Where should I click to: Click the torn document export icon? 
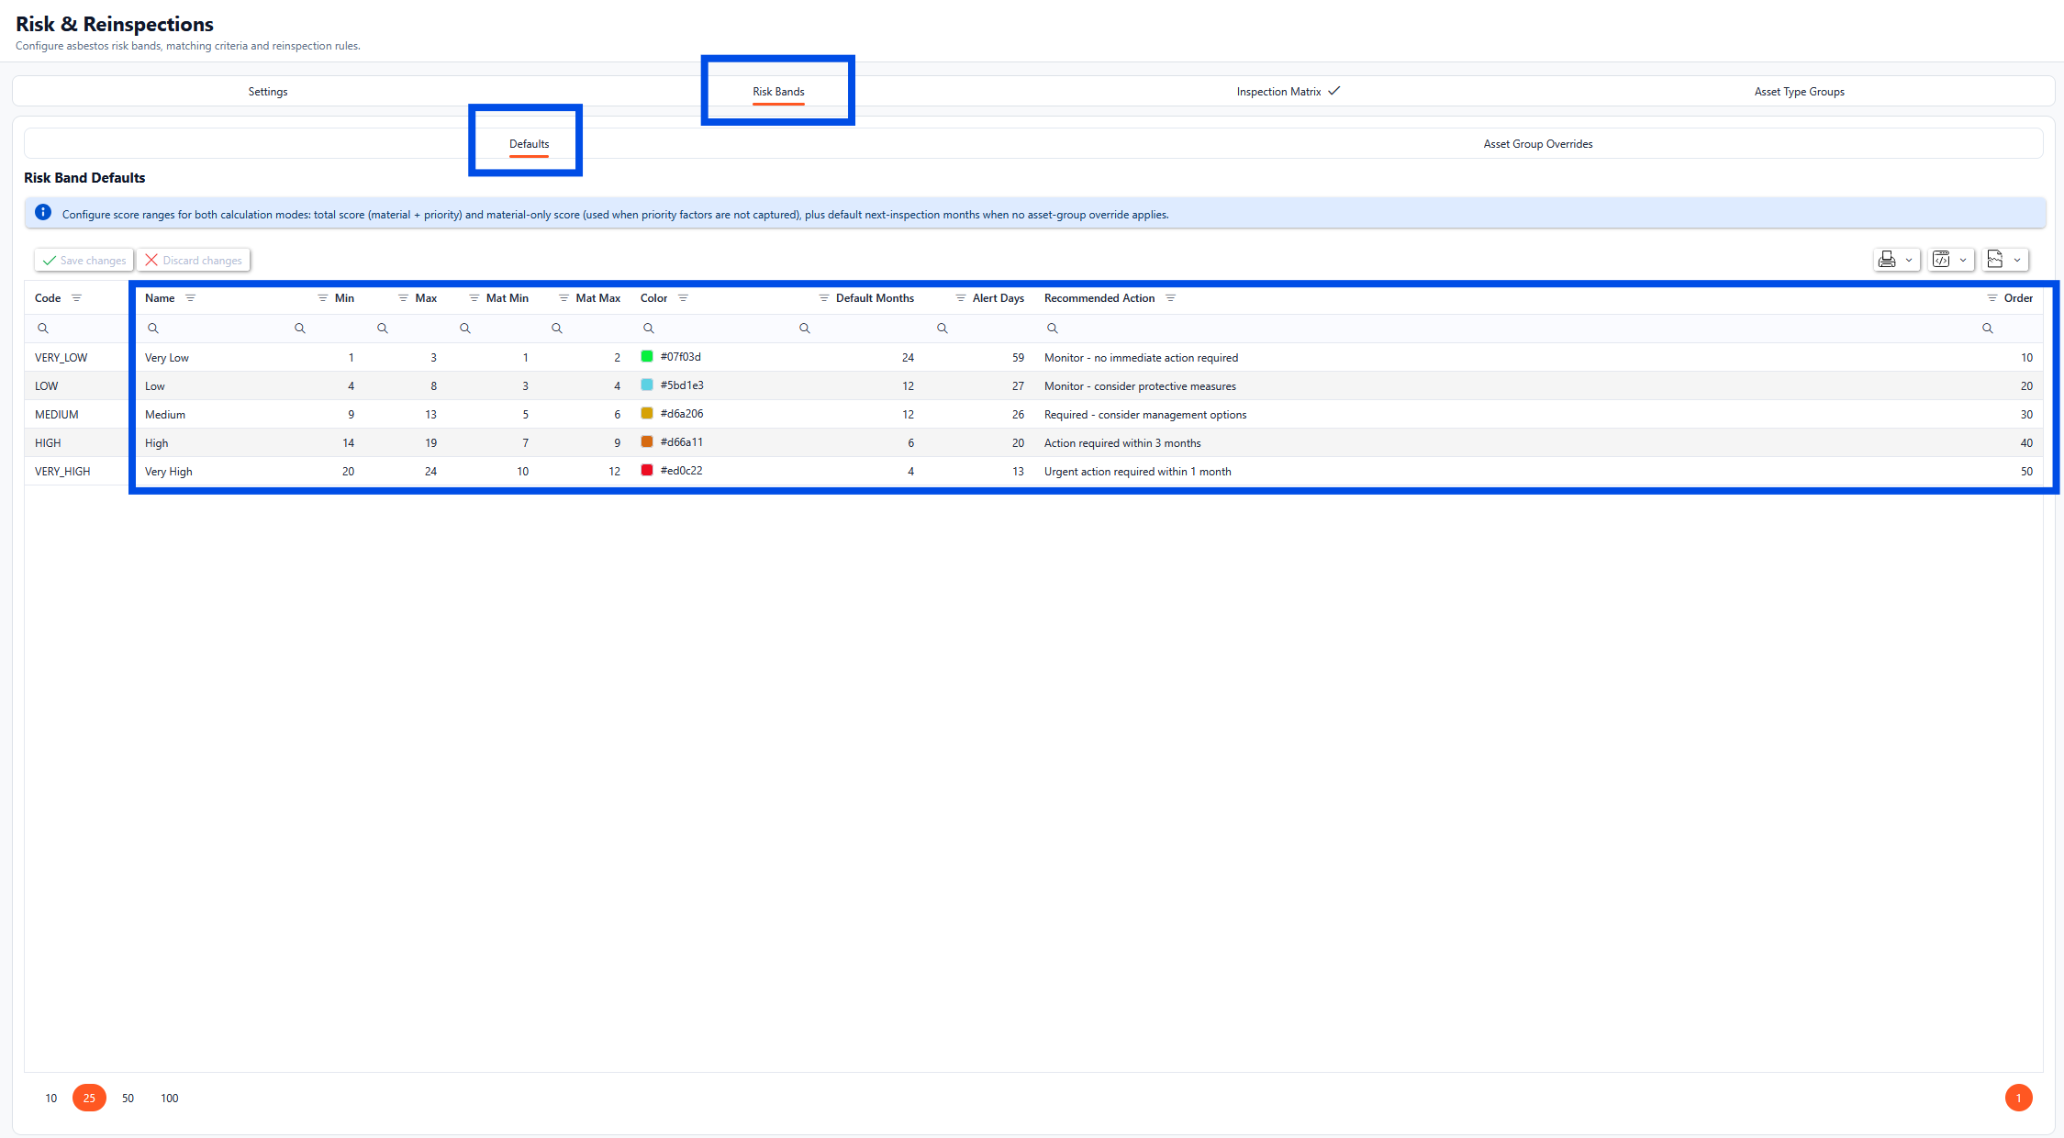(1995, 260)
